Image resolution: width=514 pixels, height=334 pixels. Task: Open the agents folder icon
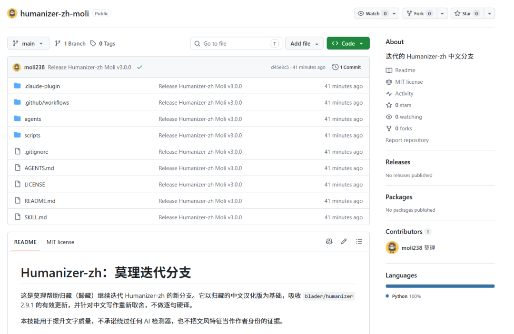(x=18, y=118)
